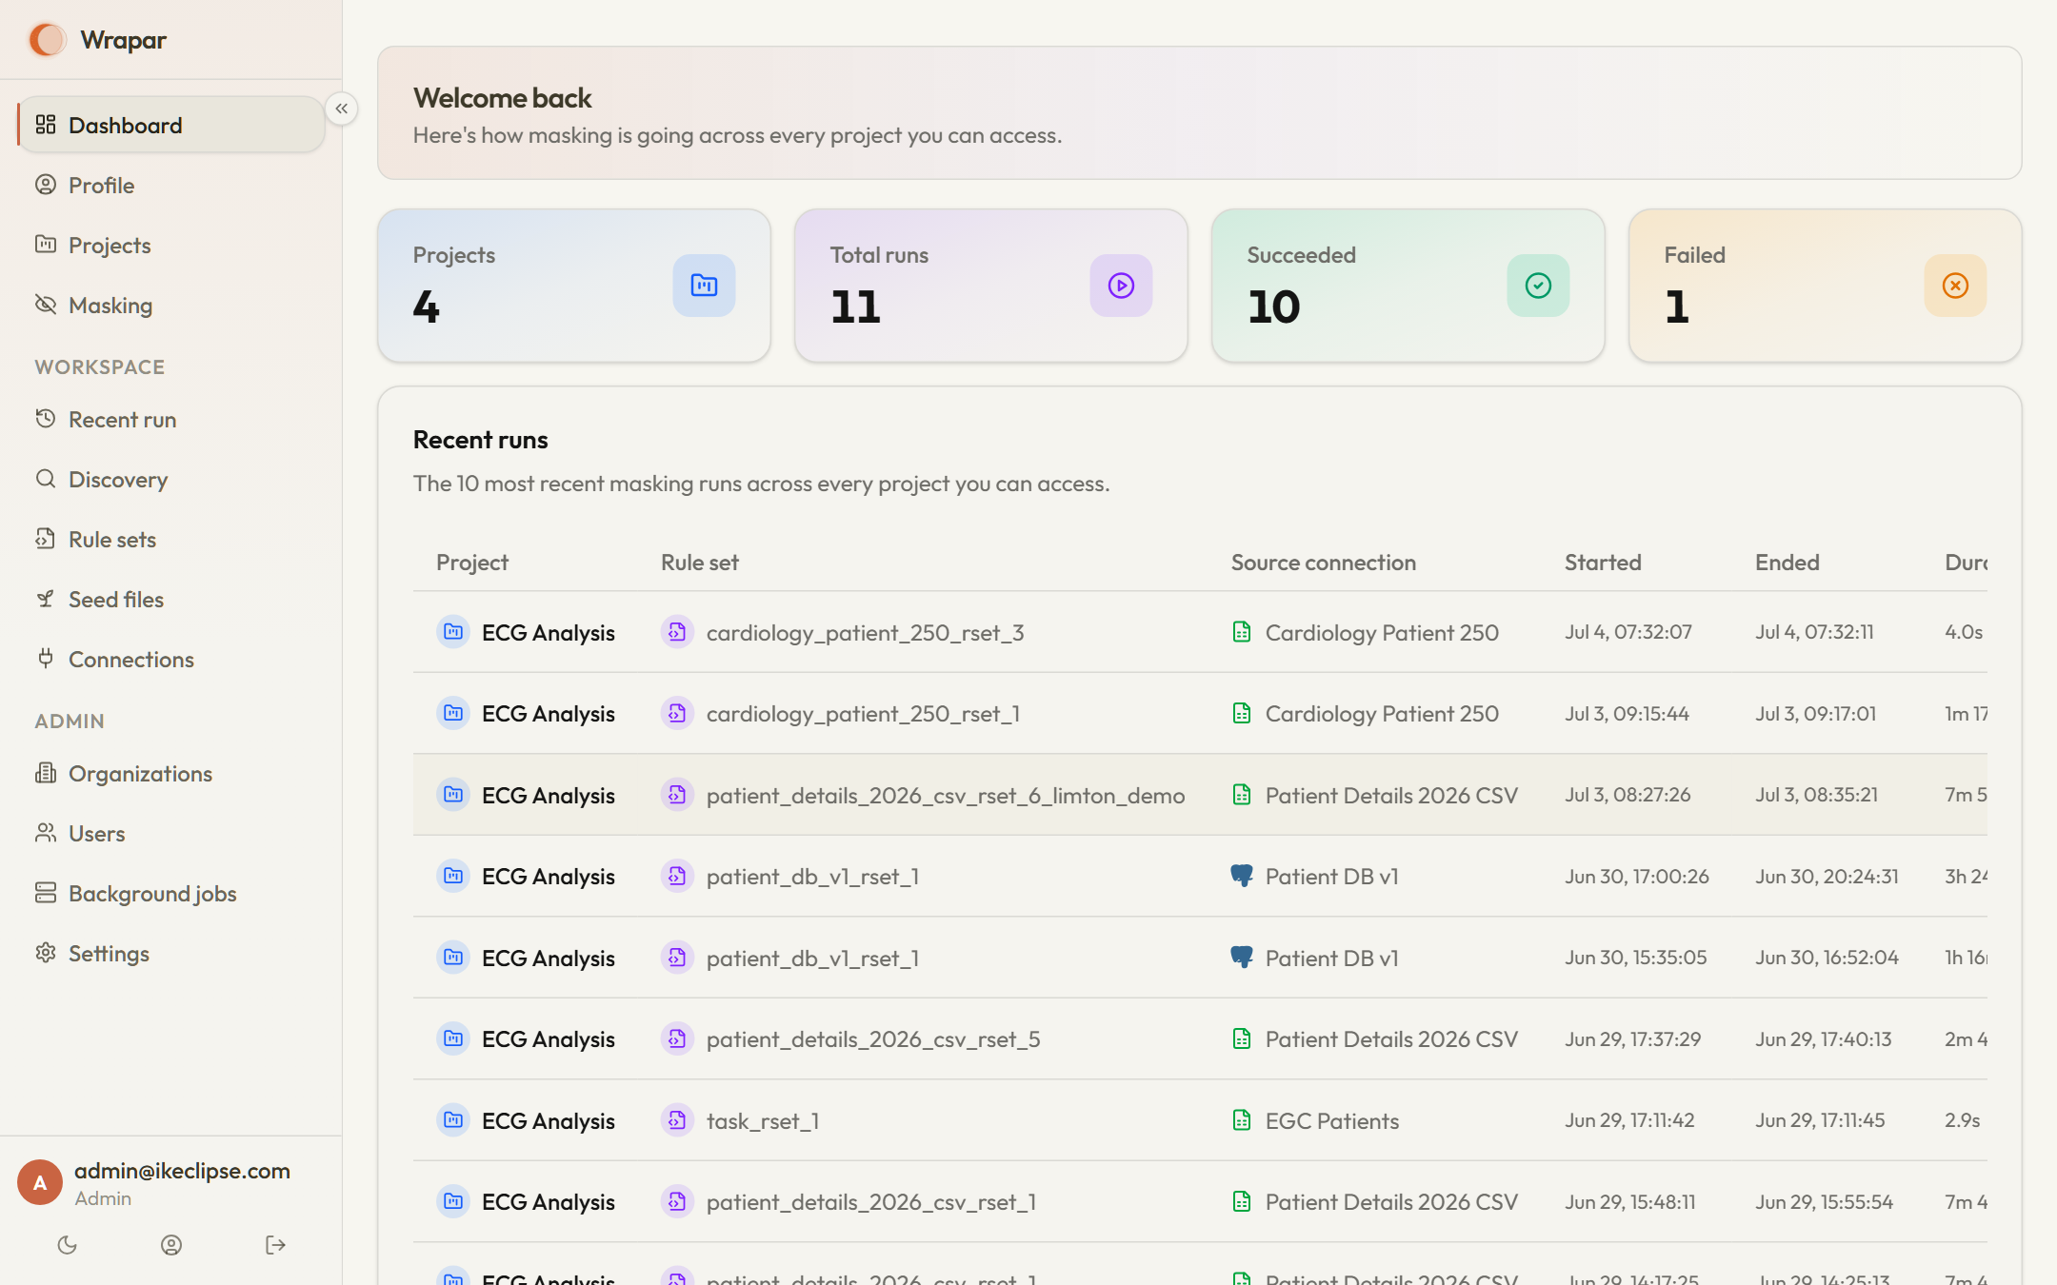
Task: Click Patient Details 2026 CSV in the rset_5 row
Action: pos(1391,1039)
